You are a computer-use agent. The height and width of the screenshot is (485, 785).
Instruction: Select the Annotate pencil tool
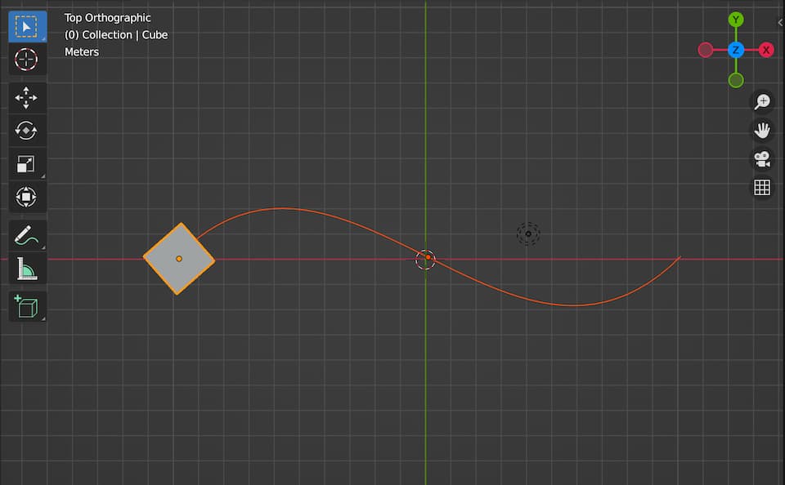pyautogui.click(x=26, y=236)
